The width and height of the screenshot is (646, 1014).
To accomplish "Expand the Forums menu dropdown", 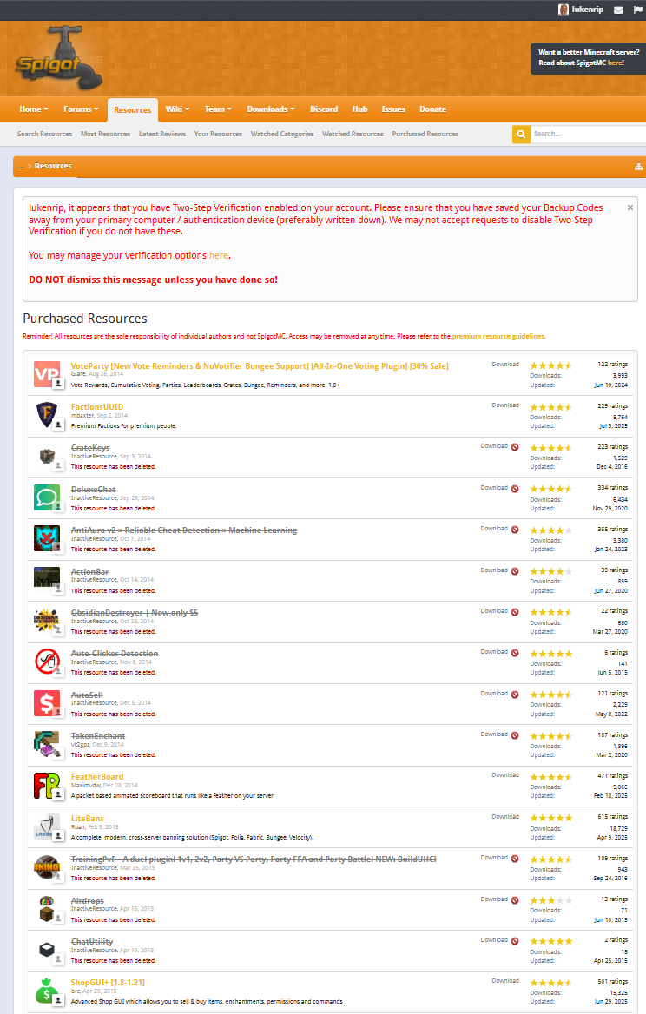I will point(82,109).
